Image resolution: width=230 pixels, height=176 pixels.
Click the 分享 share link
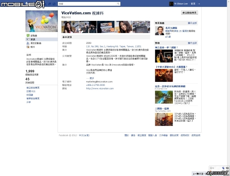pos(28,102)
